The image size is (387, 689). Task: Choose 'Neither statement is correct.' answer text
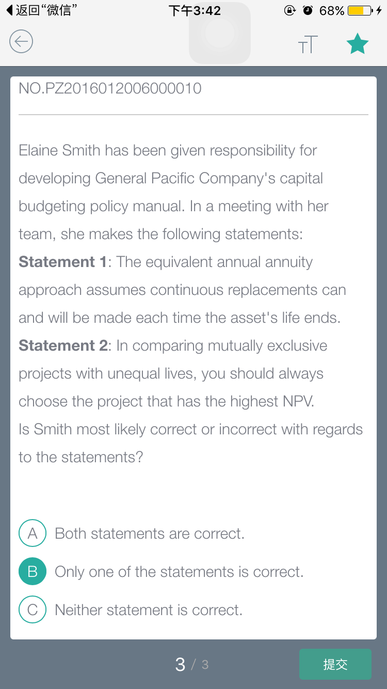pos(149,610)
